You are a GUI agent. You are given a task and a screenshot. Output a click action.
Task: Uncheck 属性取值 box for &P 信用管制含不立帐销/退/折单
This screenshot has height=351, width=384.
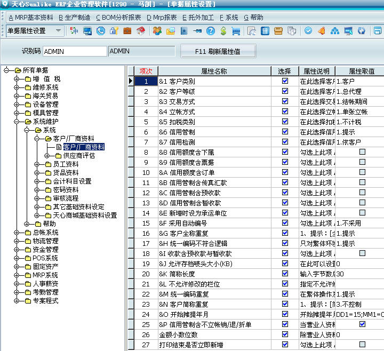pyautogui.click(x=362, y=324)
